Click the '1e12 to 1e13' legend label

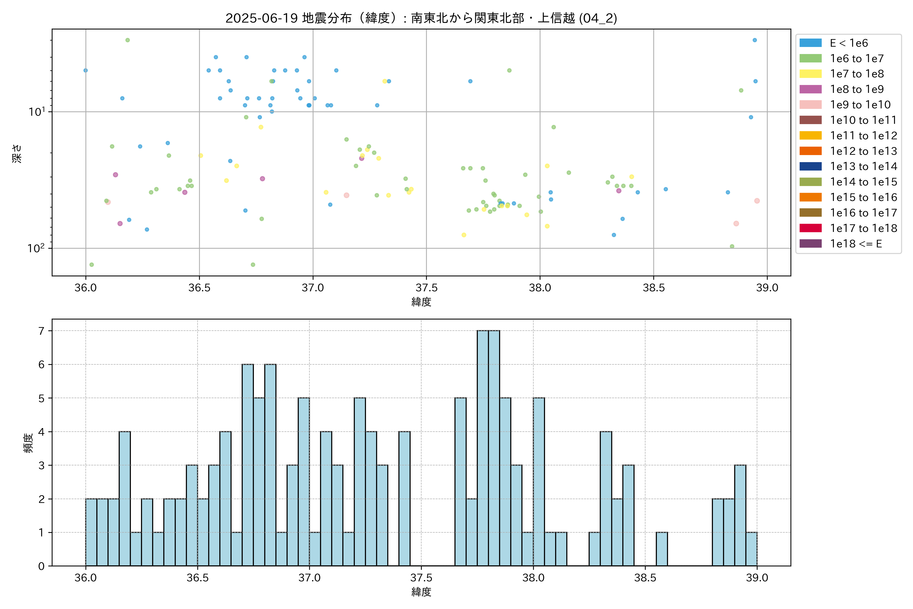tap(863, 151)
